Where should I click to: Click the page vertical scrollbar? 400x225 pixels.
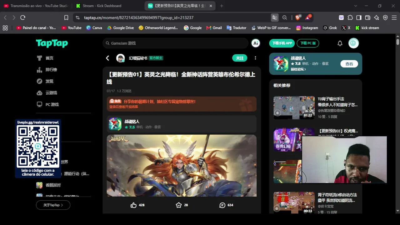(x=398, y=42)
